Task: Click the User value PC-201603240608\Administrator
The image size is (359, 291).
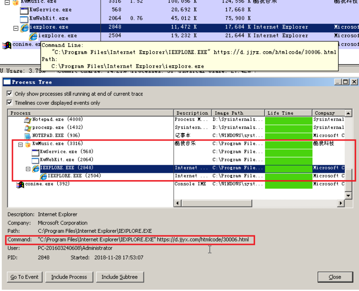Action: pos(75,248)
